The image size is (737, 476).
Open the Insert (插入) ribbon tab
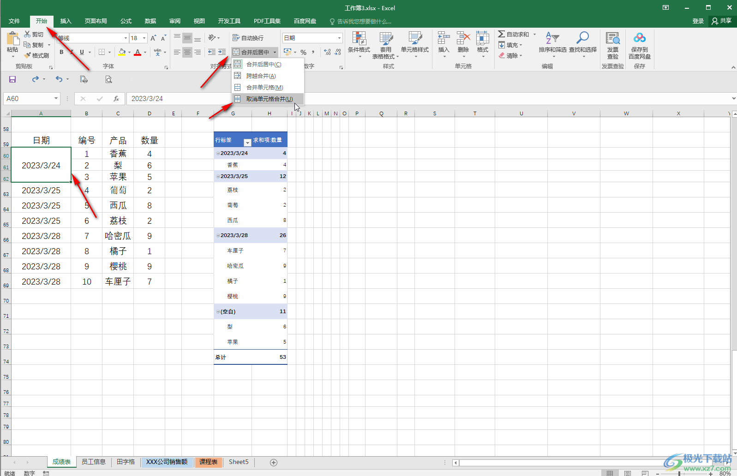[66, 21]
